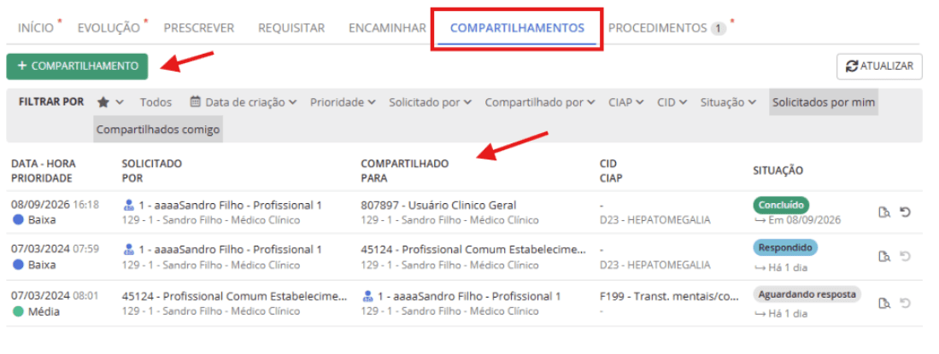The height and width of the screenshot is (354, 939).
Task: Open the CID filter dropdown
Action: click(672, 102)
